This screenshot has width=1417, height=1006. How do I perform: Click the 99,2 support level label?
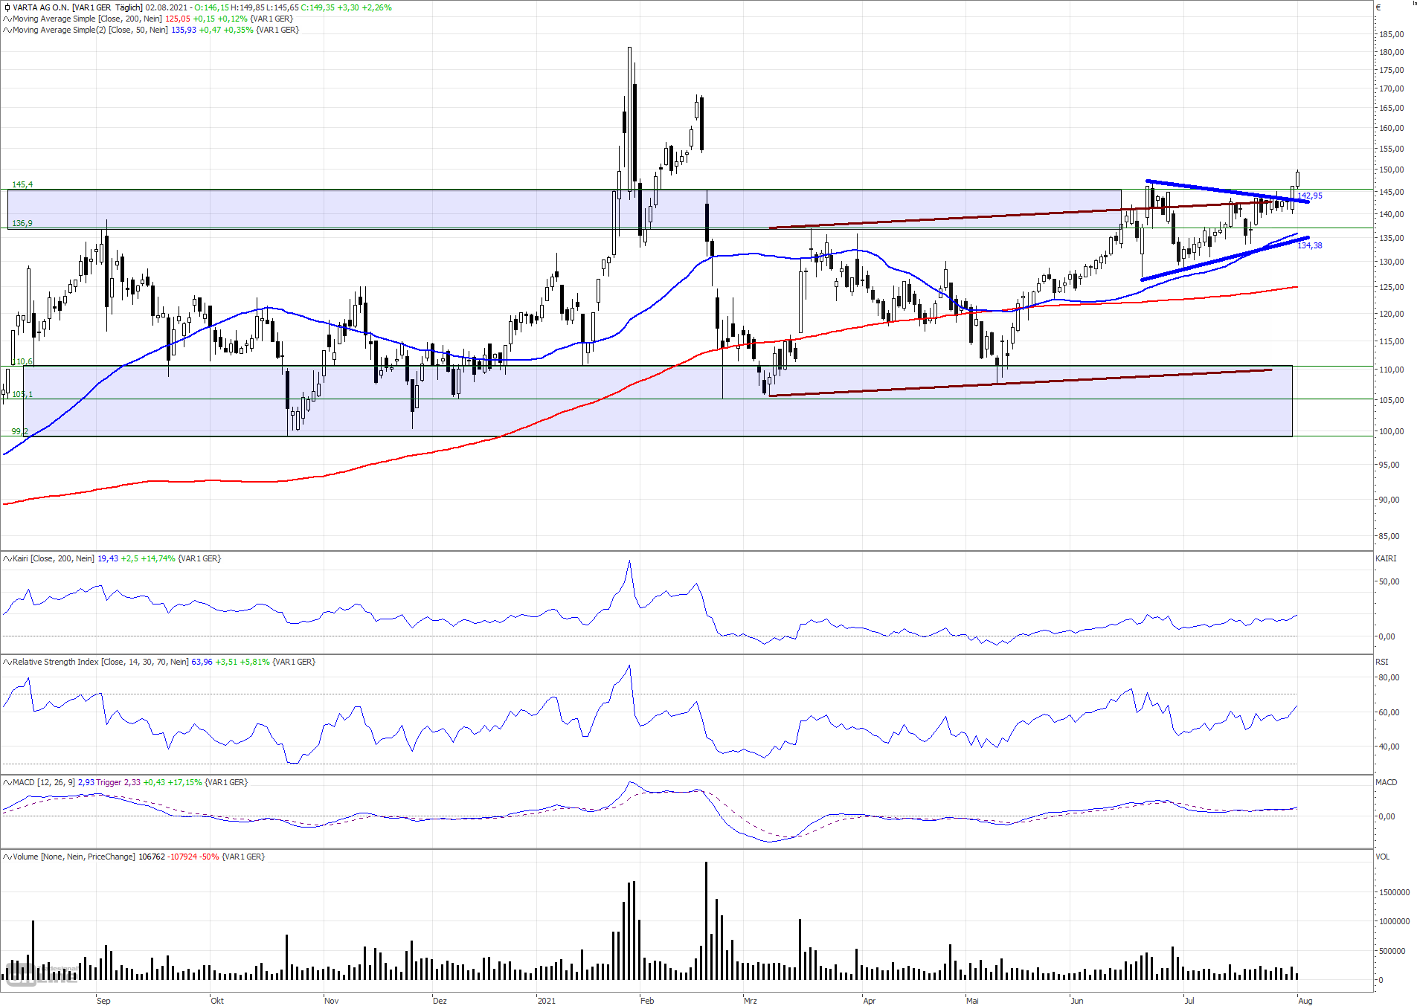coord(20,431)
